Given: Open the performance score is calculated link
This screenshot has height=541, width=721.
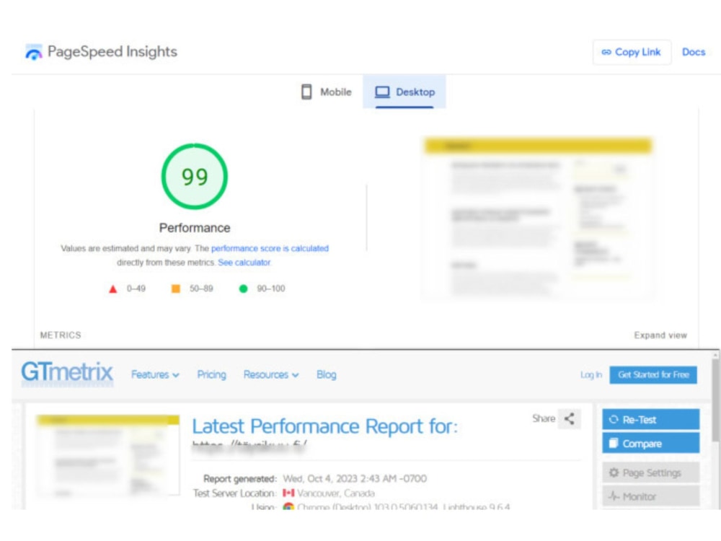Looking at the screenshot, I should tap(270, 248).
